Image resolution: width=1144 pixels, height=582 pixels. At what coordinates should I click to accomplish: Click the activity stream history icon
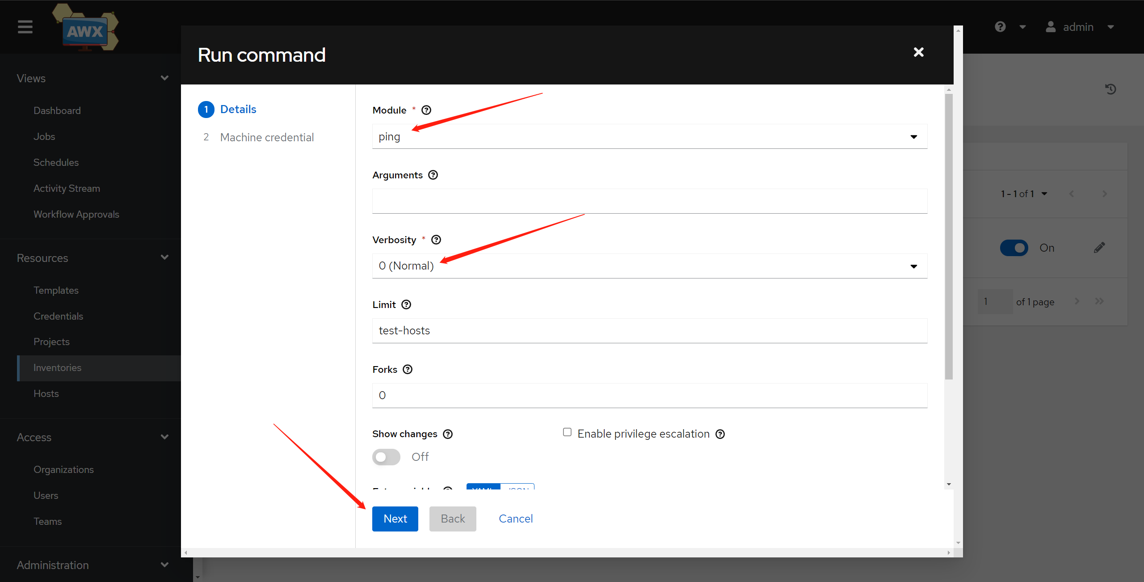point(1110,89)
